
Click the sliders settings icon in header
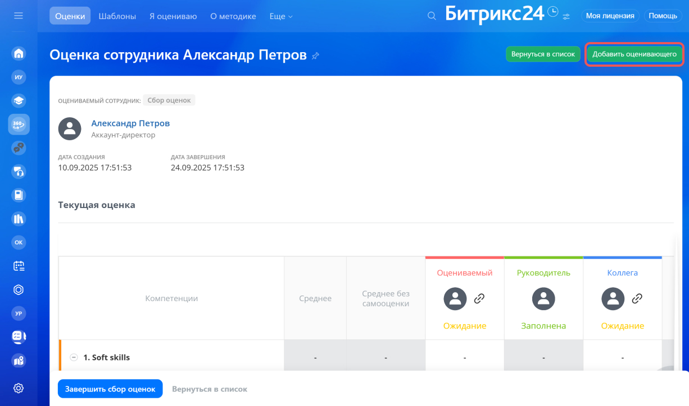coord(566,17)
